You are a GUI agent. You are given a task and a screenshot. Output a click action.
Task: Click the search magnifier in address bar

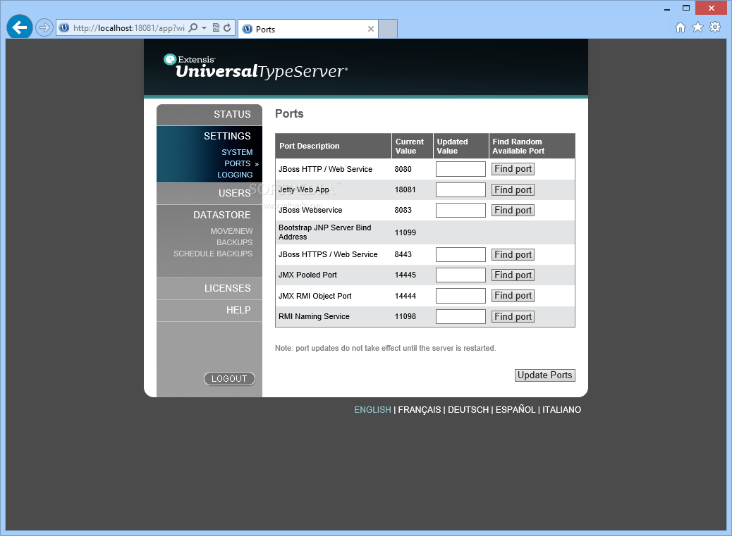click(193, 27)
